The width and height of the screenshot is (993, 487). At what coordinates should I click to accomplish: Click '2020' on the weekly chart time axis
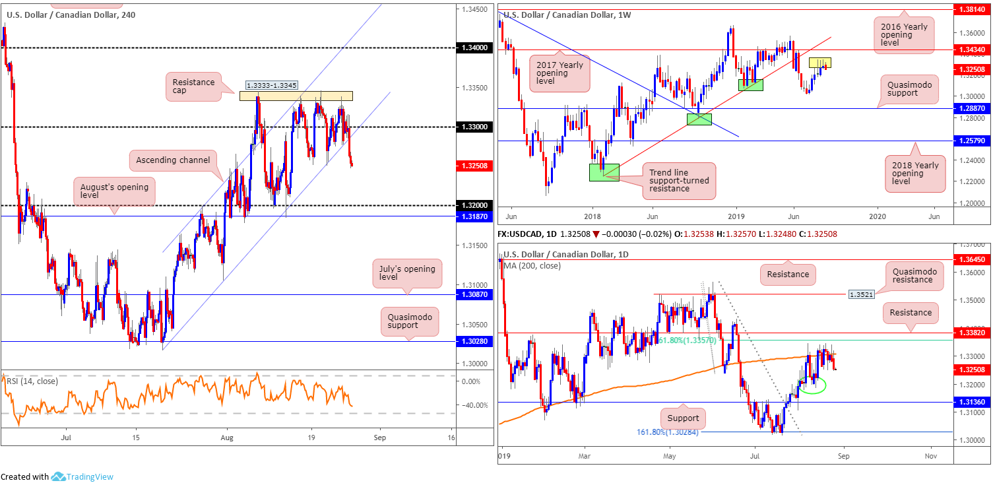pos(878,216)
